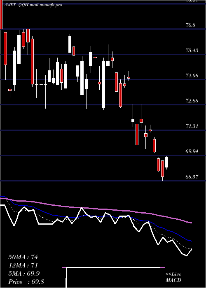Click the 69.94 price axis label
The width and height of the screenshot is (206, 288).
[192, 151]
